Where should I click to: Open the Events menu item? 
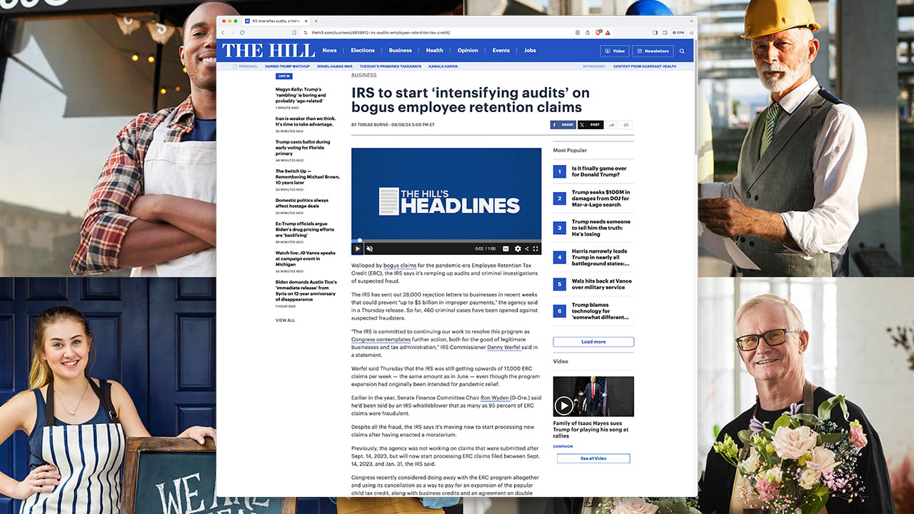coord(501,51)
